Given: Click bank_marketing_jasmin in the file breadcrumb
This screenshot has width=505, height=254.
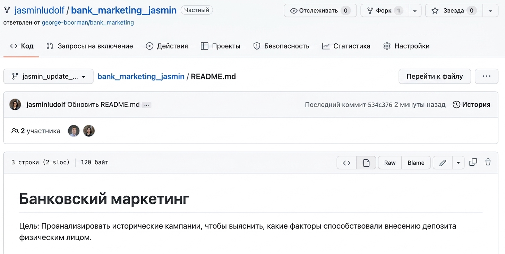Looking at the screenshot, I should [141, 77].
